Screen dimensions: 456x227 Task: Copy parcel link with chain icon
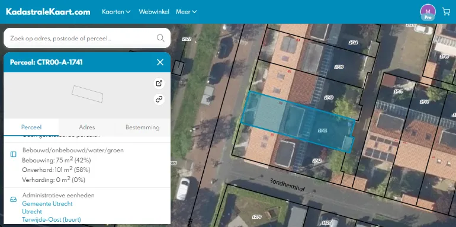159,99
